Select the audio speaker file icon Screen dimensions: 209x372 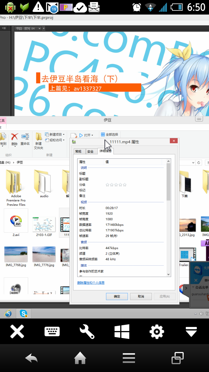pyautogui.click(x=16, y=286)
